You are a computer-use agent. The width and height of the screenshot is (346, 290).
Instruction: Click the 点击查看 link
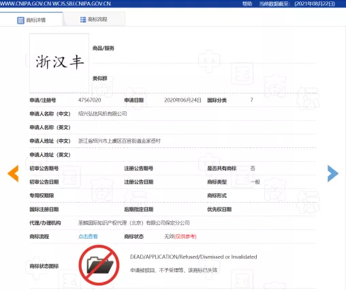point(88,237)
